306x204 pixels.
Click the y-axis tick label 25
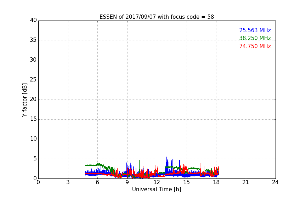point(33,80)
